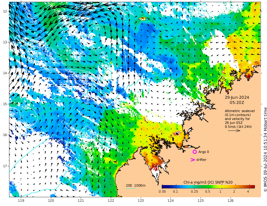The height and width of the screenshot is (206, 267).
Task: Click longitude axis label 122
Action: click(x=111, y=201)
